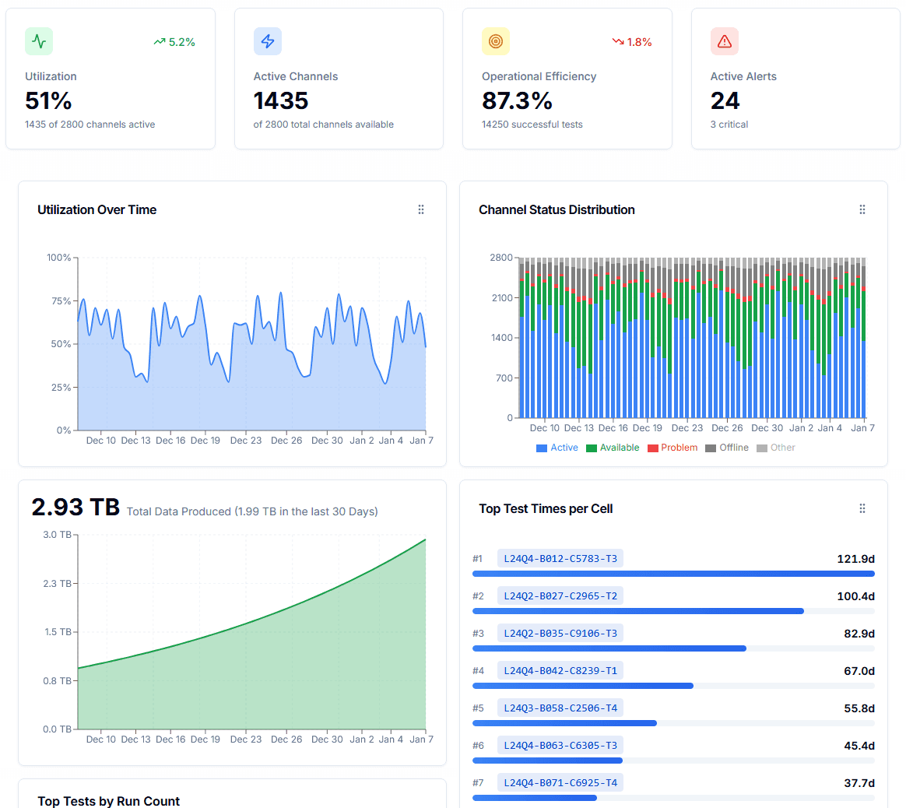Toggle Other series in chart legend
The image size is (906, 808).
776,448
